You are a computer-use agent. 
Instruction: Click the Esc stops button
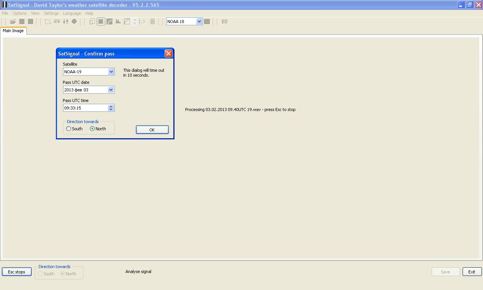17,272
